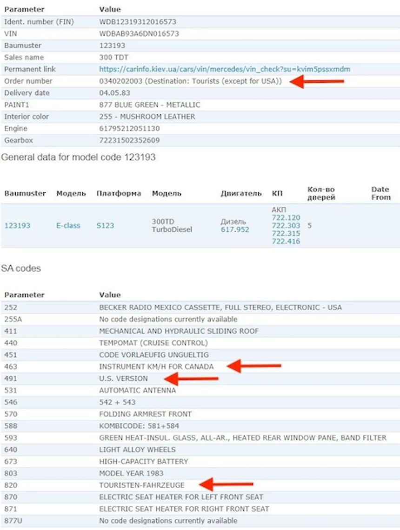Select the 877 BLUE GREEN - METALLIC paint value

tap(149, 105)
